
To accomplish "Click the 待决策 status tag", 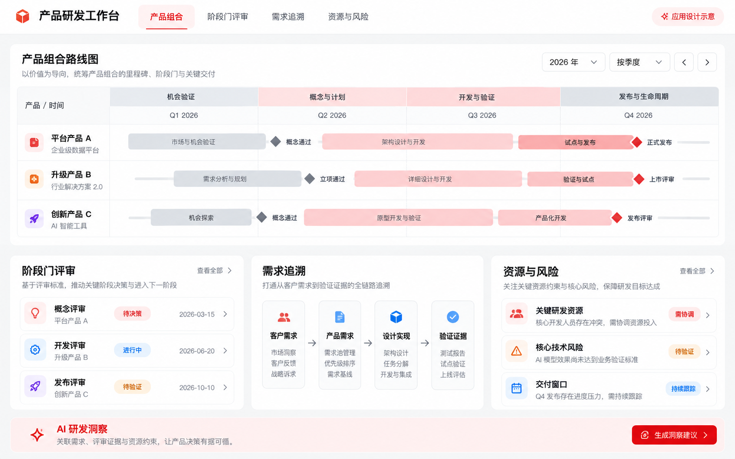I will click(x=132, y=314).
